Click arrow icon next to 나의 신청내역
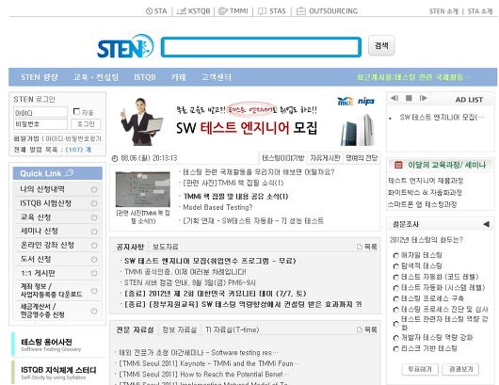The height and width of the screenshot is (385, 499). coord(94,189)
